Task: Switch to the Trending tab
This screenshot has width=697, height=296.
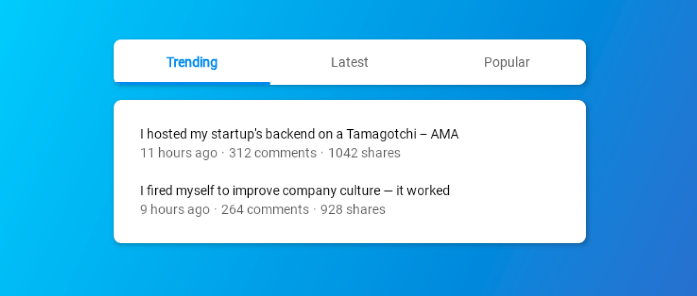Action: click(x=192, y=62)
